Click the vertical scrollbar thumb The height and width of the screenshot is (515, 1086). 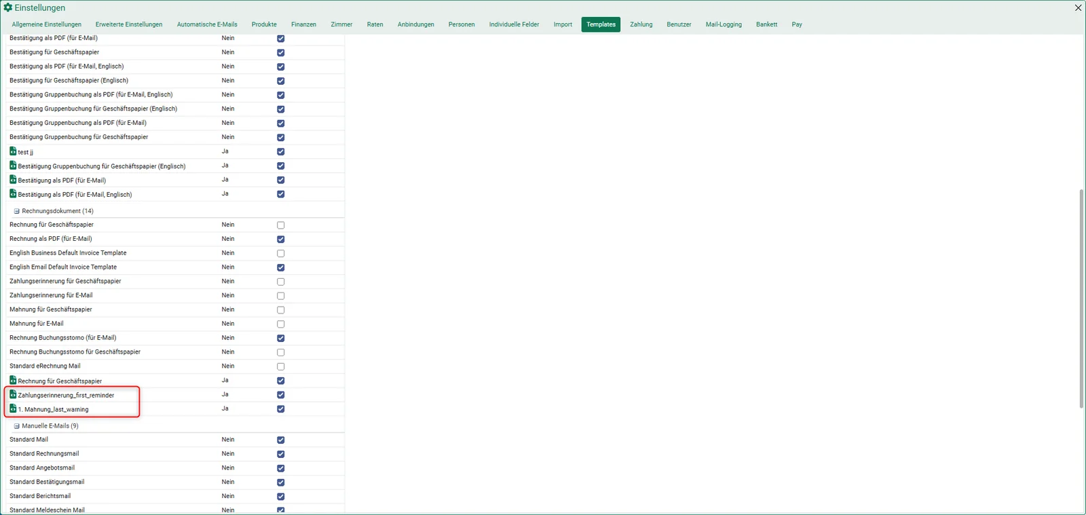(x=1081, y=299)
